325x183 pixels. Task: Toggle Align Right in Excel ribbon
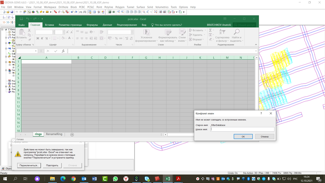[x=86, y=38]
